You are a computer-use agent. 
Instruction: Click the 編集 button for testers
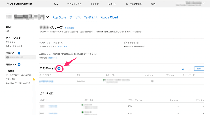pyautogui.click(x=199, y=69)
